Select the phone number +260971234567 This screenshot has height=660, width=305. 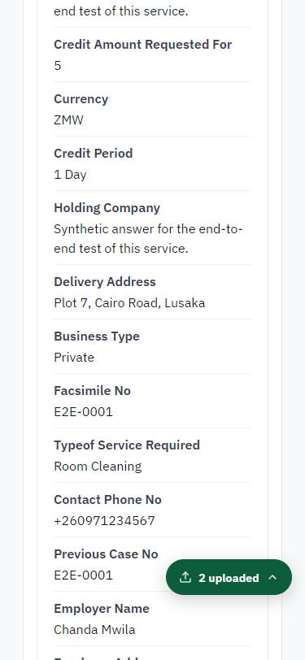[104, 521]
